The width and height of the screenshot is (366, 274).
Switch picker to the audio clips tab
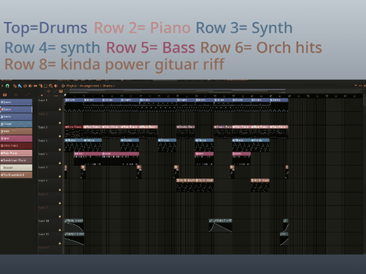click(x=16, y=94)
